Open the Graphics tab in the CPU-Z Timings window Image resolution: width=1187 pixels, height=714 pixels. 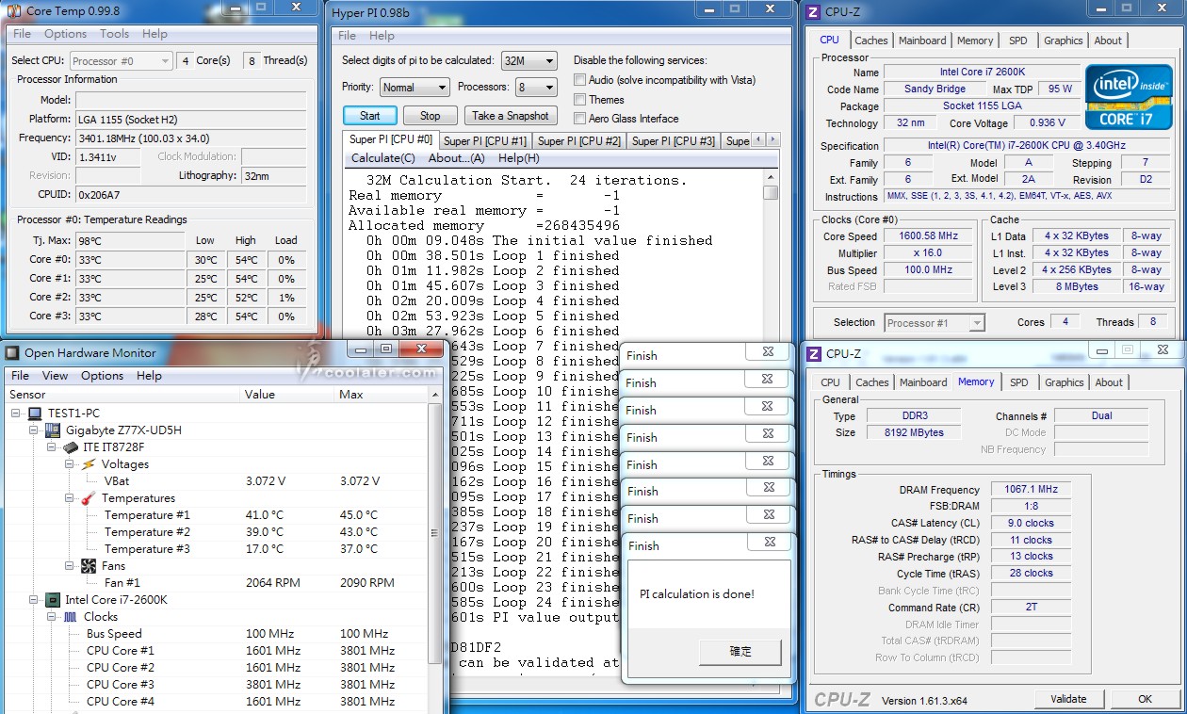pos(1065,382)
